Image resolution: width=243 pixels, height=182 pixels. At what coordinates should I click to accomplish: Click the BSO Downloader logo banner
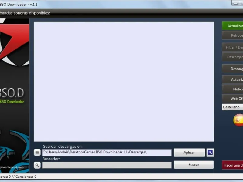pos(15,95)
